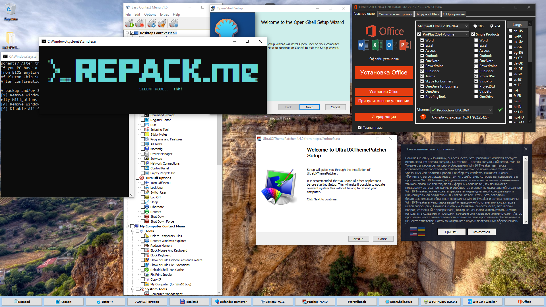The width and height of the screenshot is (546, 307).
Task: Collapse the Tools tree node
Action: click(x=133, y=231)
